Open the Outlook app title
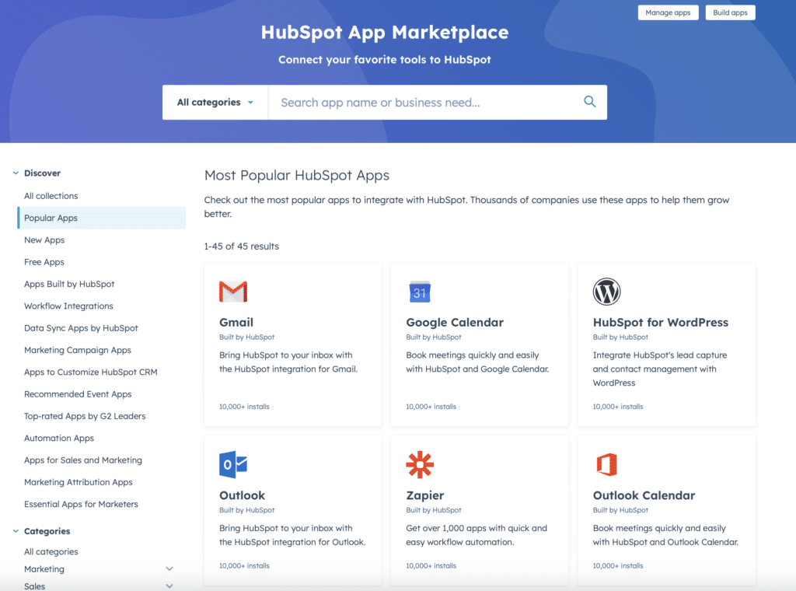Viewport: 796px width, 591px height. tap(243, 495)
